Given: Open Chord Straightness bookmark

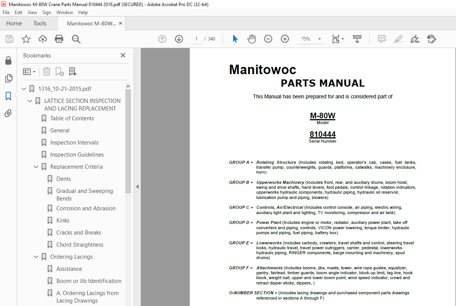Looking at the screenshot, I should tap(80, 245).
